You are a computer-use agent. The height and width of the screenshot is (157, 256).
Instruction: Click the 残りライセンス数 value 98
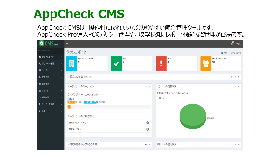coord(213,62)
